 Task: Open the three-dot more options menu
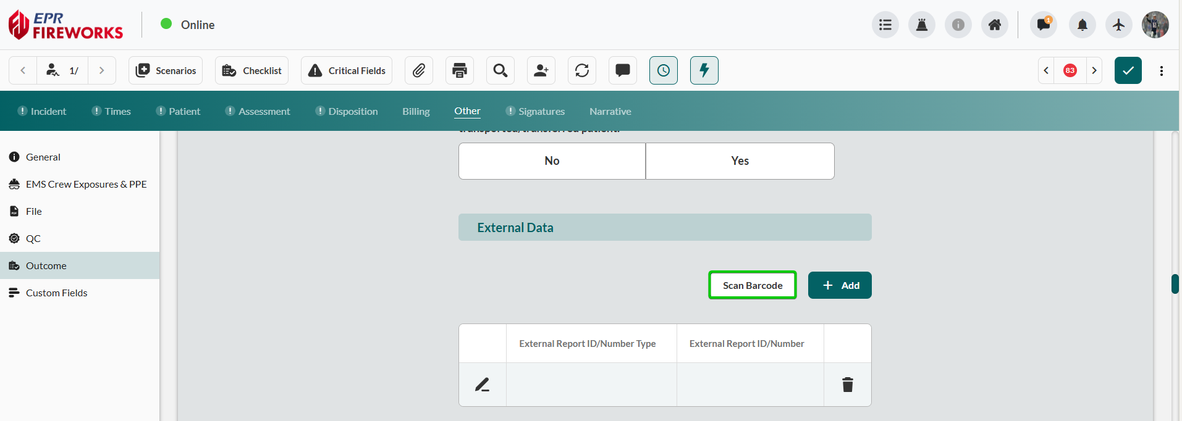[1161, 70]
